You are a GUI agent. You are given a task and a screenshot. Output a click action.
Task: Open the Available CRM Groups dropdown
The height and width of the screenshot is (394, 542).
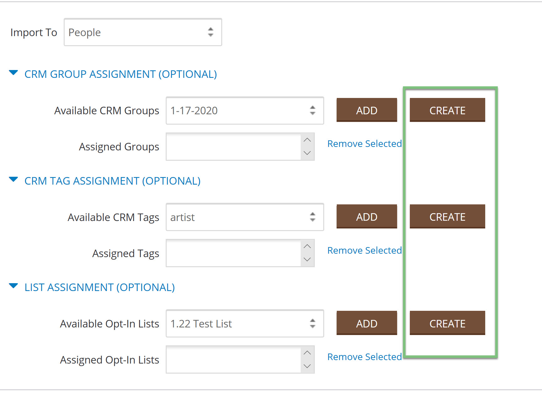[245, 111]
